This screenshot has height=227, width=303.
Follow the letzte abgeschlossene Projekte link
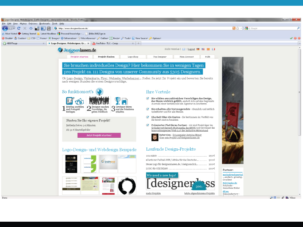(x=200, y=193)
